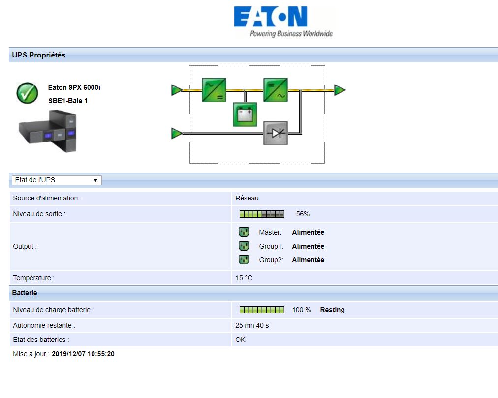Click the Niveau de charge batterie label
Image resolution: width=498 pixels, height=398 pixels.
tap(53, 310)
